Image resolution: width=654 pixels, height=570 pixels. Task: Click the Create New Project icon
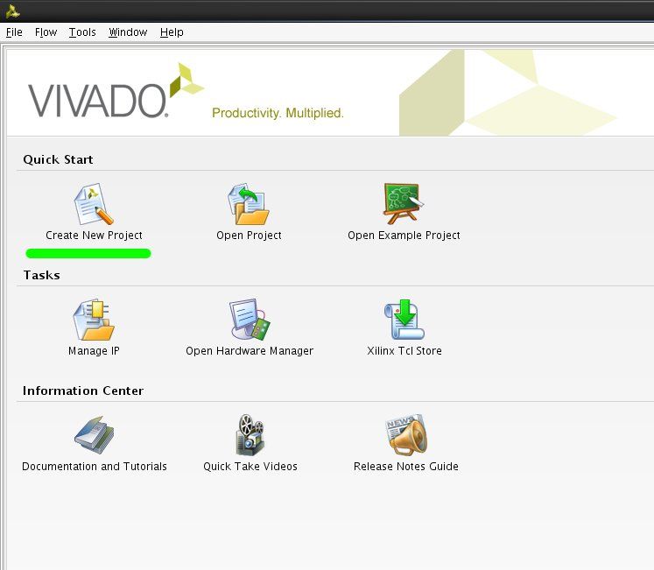94,204
